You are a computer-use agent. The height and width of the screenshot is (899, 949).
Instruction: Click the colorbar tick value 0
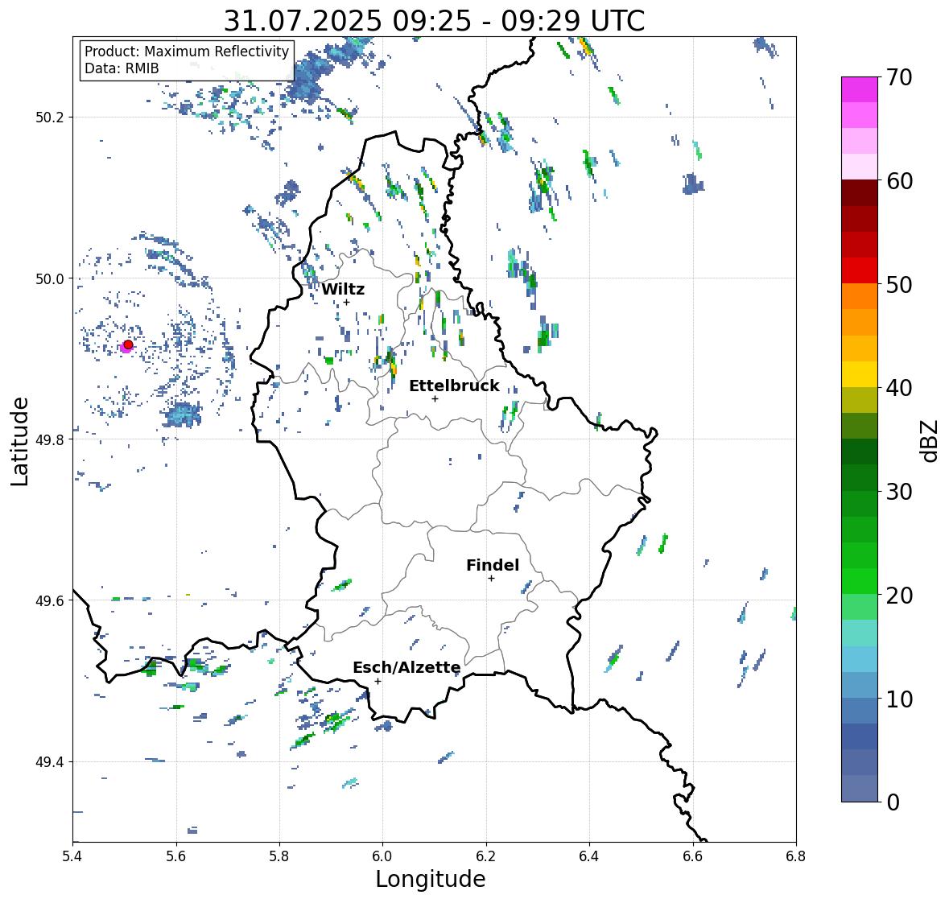[x=893, y=802]
